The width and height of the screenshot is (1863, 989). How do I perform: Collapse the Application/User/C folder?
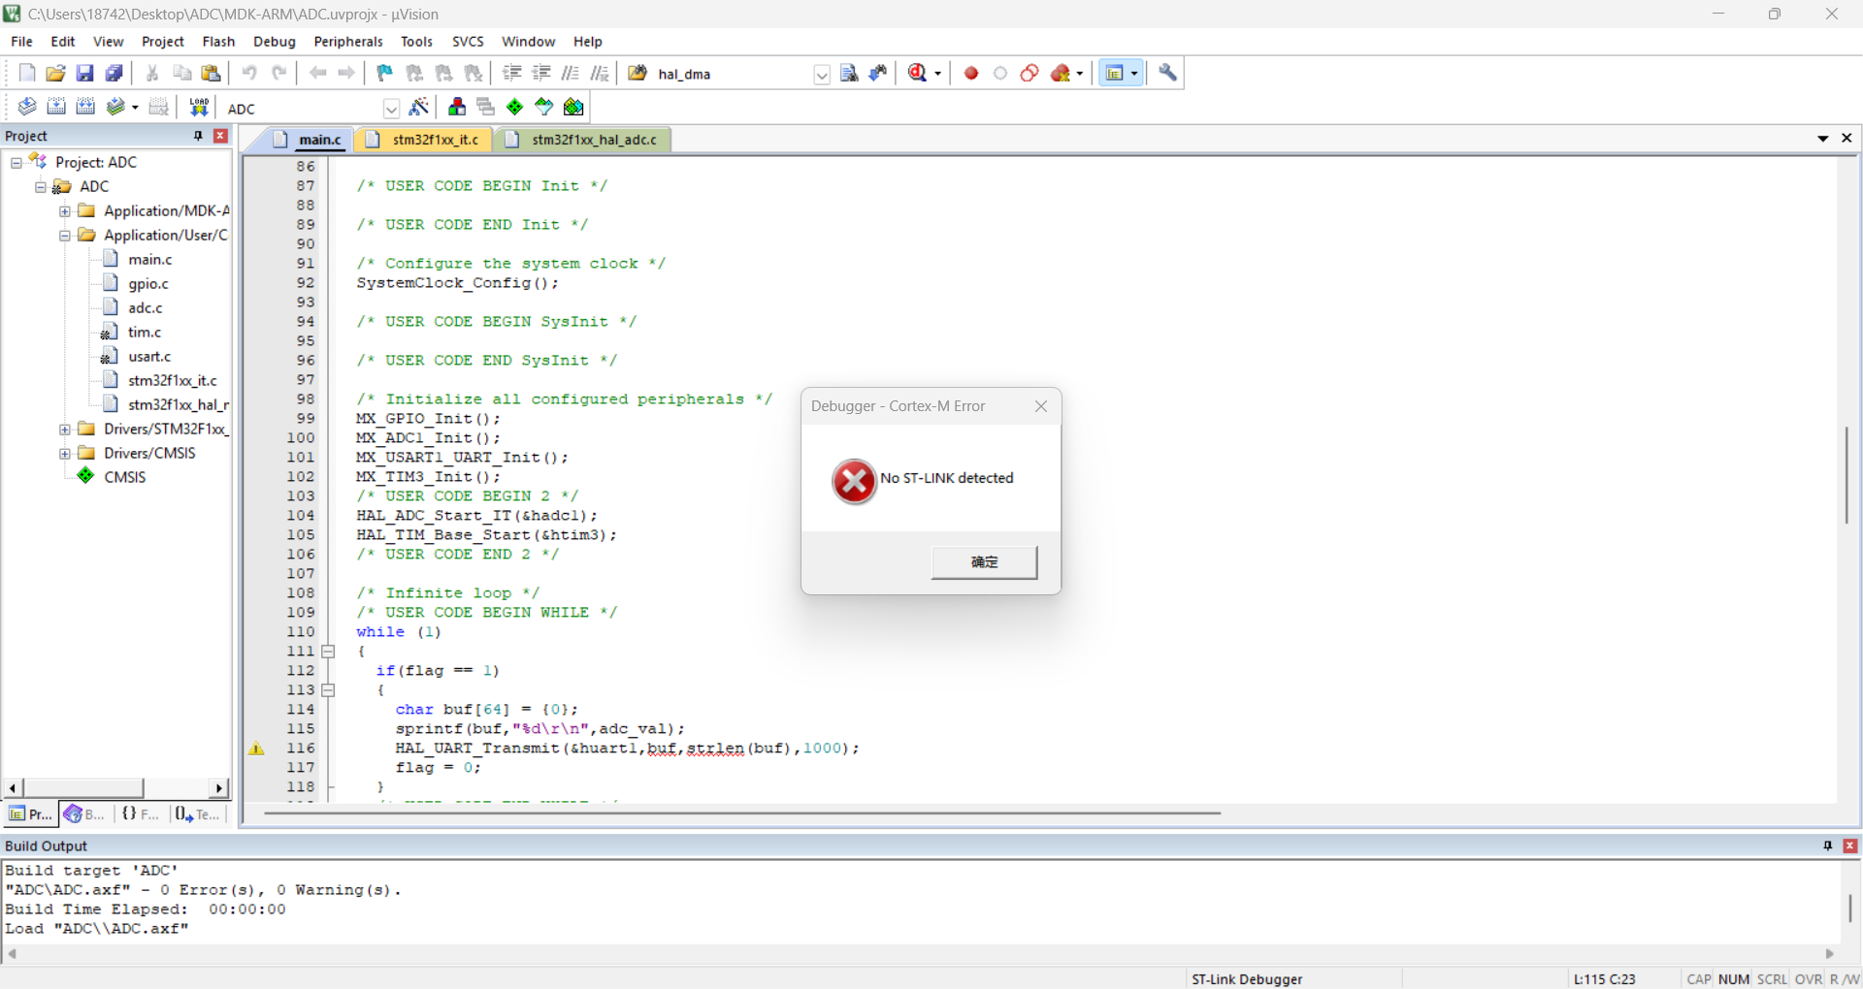pyautogui.click(x=64, y=235)
